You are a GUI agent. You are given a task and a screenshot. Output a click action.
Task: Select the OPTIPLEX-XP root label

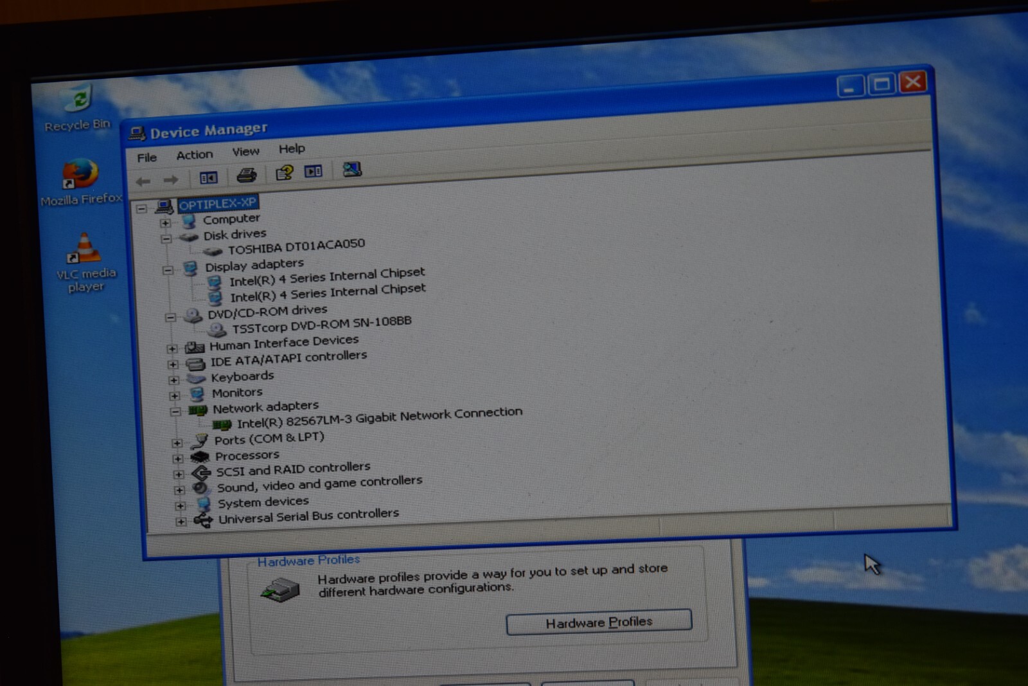(x=218, y=204)
